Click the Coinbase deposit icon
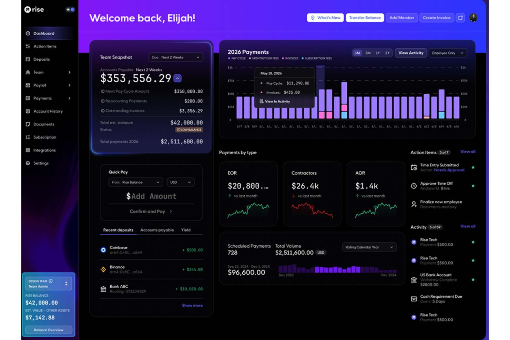The width and height of the screenshot is (510, 340). tap(103, 250)
